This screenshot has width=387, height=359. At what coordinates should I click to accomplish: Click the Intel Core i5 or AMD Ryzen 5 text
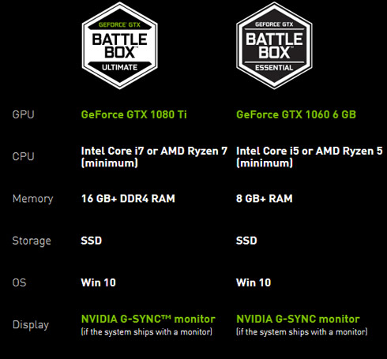310,151
